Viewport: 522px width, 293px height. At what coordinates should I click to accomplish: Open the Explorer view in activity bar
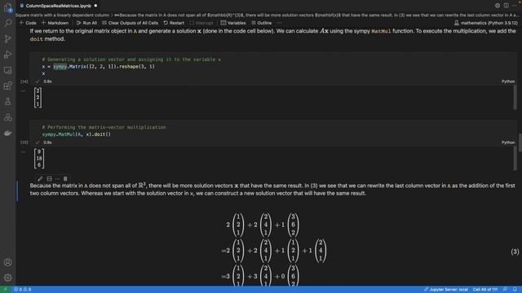(7, 7)
